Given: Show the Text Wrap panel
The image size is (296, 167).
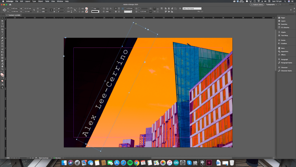Looking at the screenshot, I should pyautogui.click(x=284, y=35).
